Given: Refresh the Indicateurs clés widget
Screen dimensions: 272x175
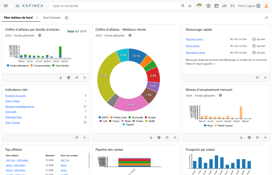Looking at the screenshot, I should click(x=76, y=137).
